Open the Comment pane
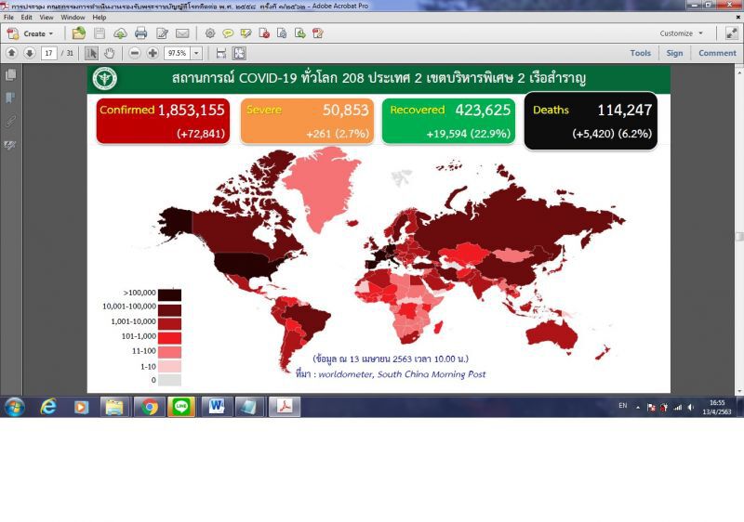Screen dimensions: 744x522 coord(717,53)
